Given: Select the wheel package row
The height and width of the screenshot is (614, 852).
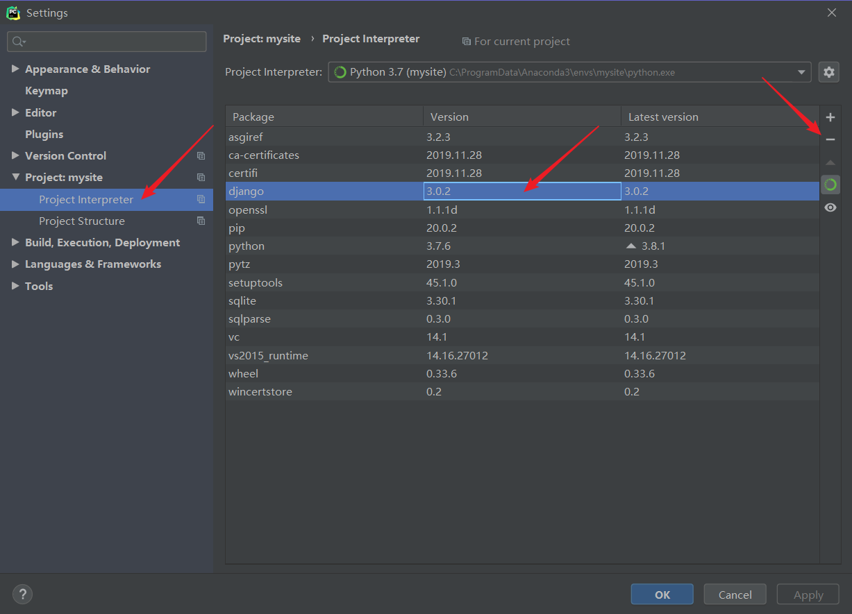Looking at the screenshot, I should [x=522, y=373].
